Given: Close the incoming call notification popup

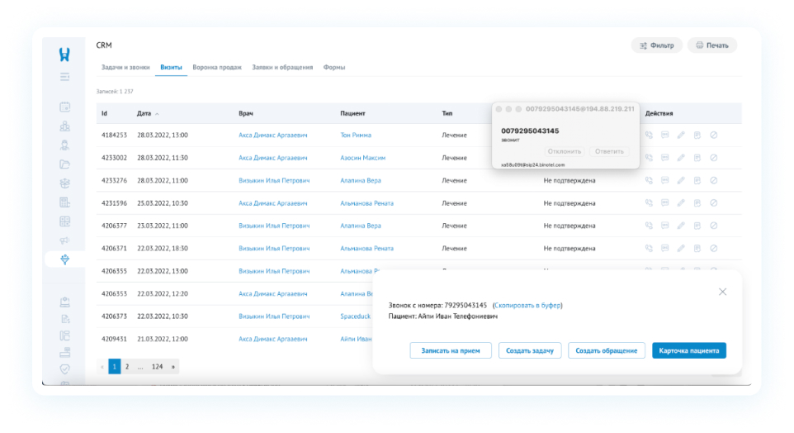Looking at the screenshot, I should 722,292.
